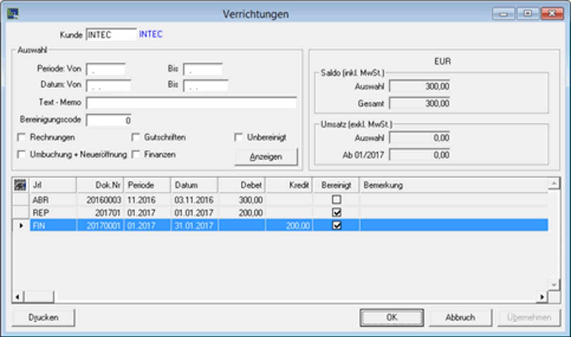Click the Ab 01/2017 value field
Image resolution: width=571 pixels, height=337 pixels.
pyautogui.click(x=420, y=155)
